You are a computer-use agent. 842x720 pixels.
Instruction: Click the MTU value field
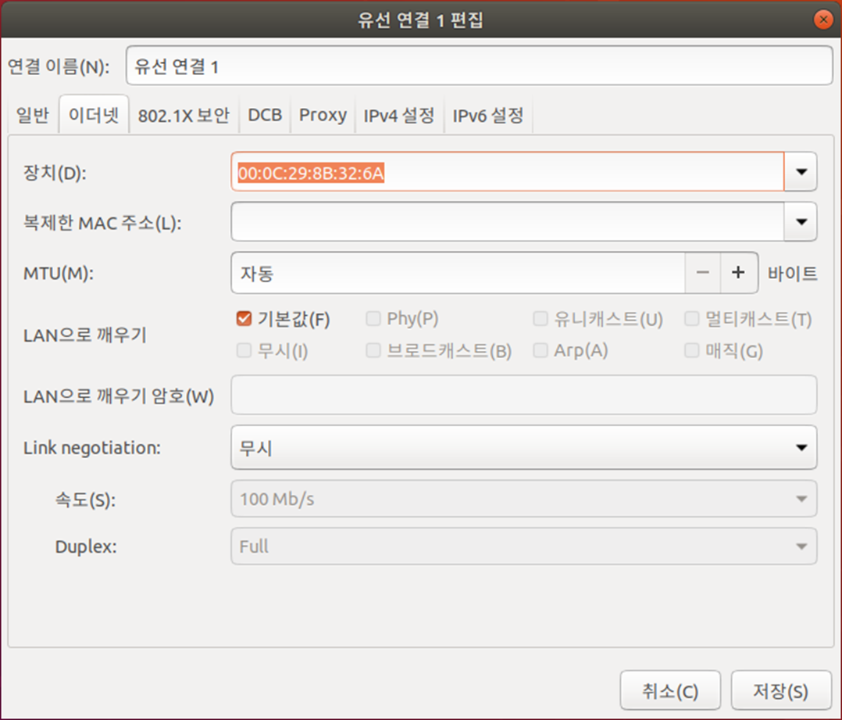click(458, 273)
